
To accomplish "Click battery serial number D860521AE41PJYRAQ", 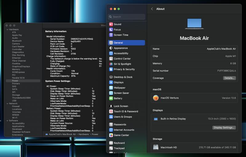I will pos(82,39).
